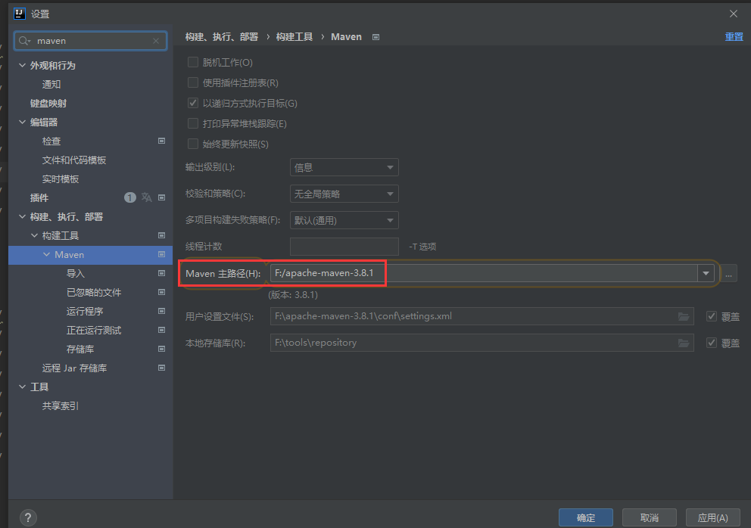Toggle 覆盖 checkbox for 本地存储库
This screenshot has height=528, width=751.
tap(712, 343)
